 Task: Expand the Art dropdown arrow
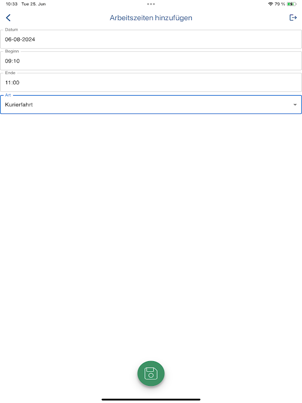[x=295, y=105]
